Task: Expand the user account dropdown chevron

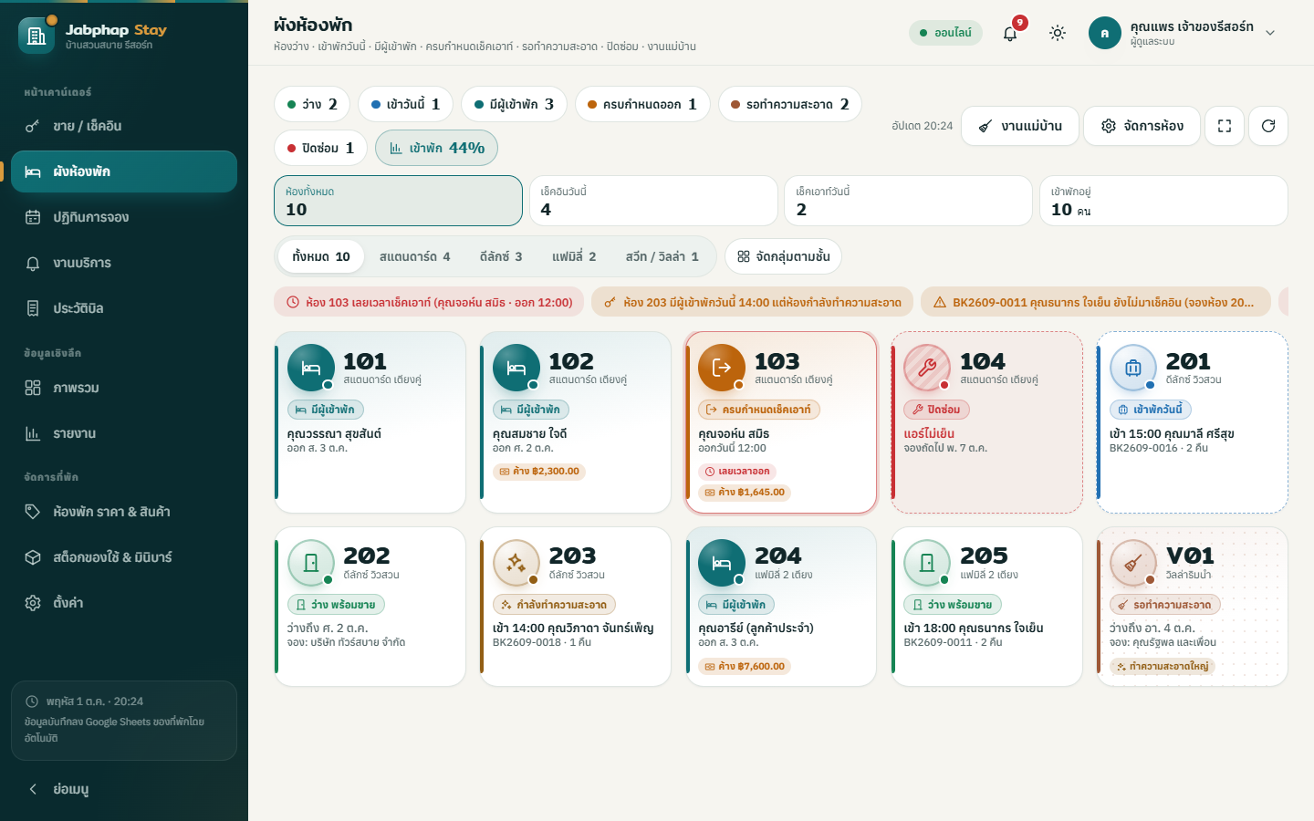Action: 1270,33
